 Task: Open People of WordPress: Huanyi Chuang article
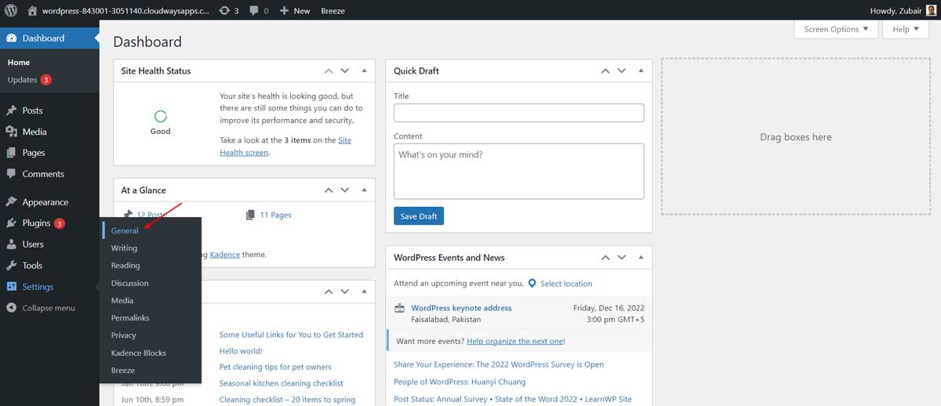coord(460,382)
